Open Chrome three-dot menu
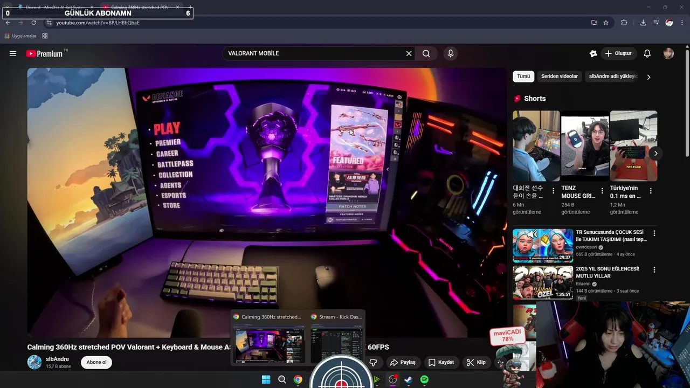Screen dimensions: 690x388 click(682, 23)
